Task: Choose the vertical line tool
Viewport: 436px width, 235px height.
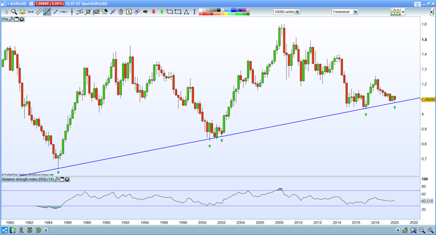Action: (x=72, y=12)
